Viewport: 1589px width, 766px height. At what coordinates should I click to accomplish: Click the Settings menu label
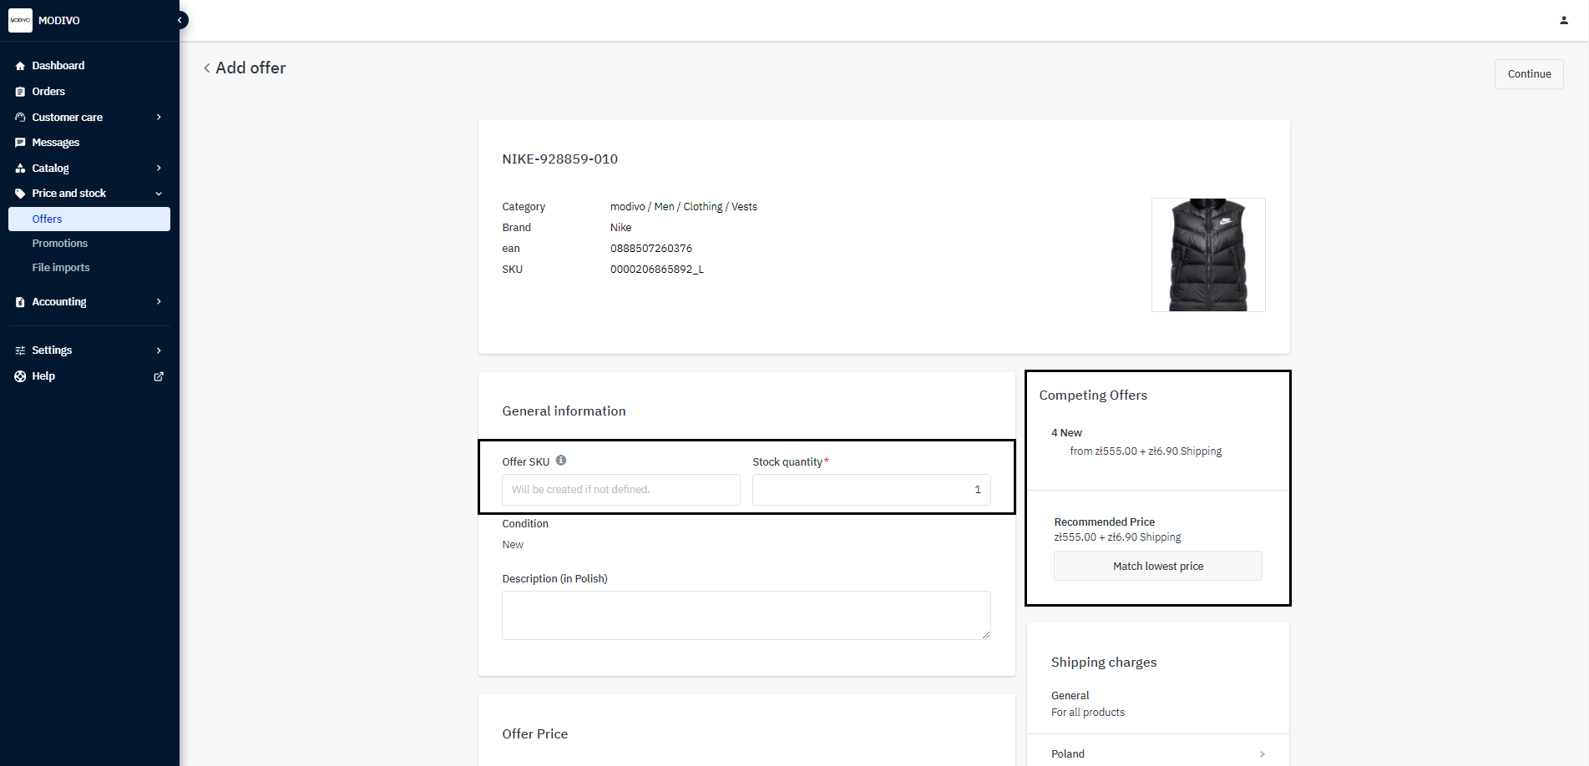[x=52, y=350]
